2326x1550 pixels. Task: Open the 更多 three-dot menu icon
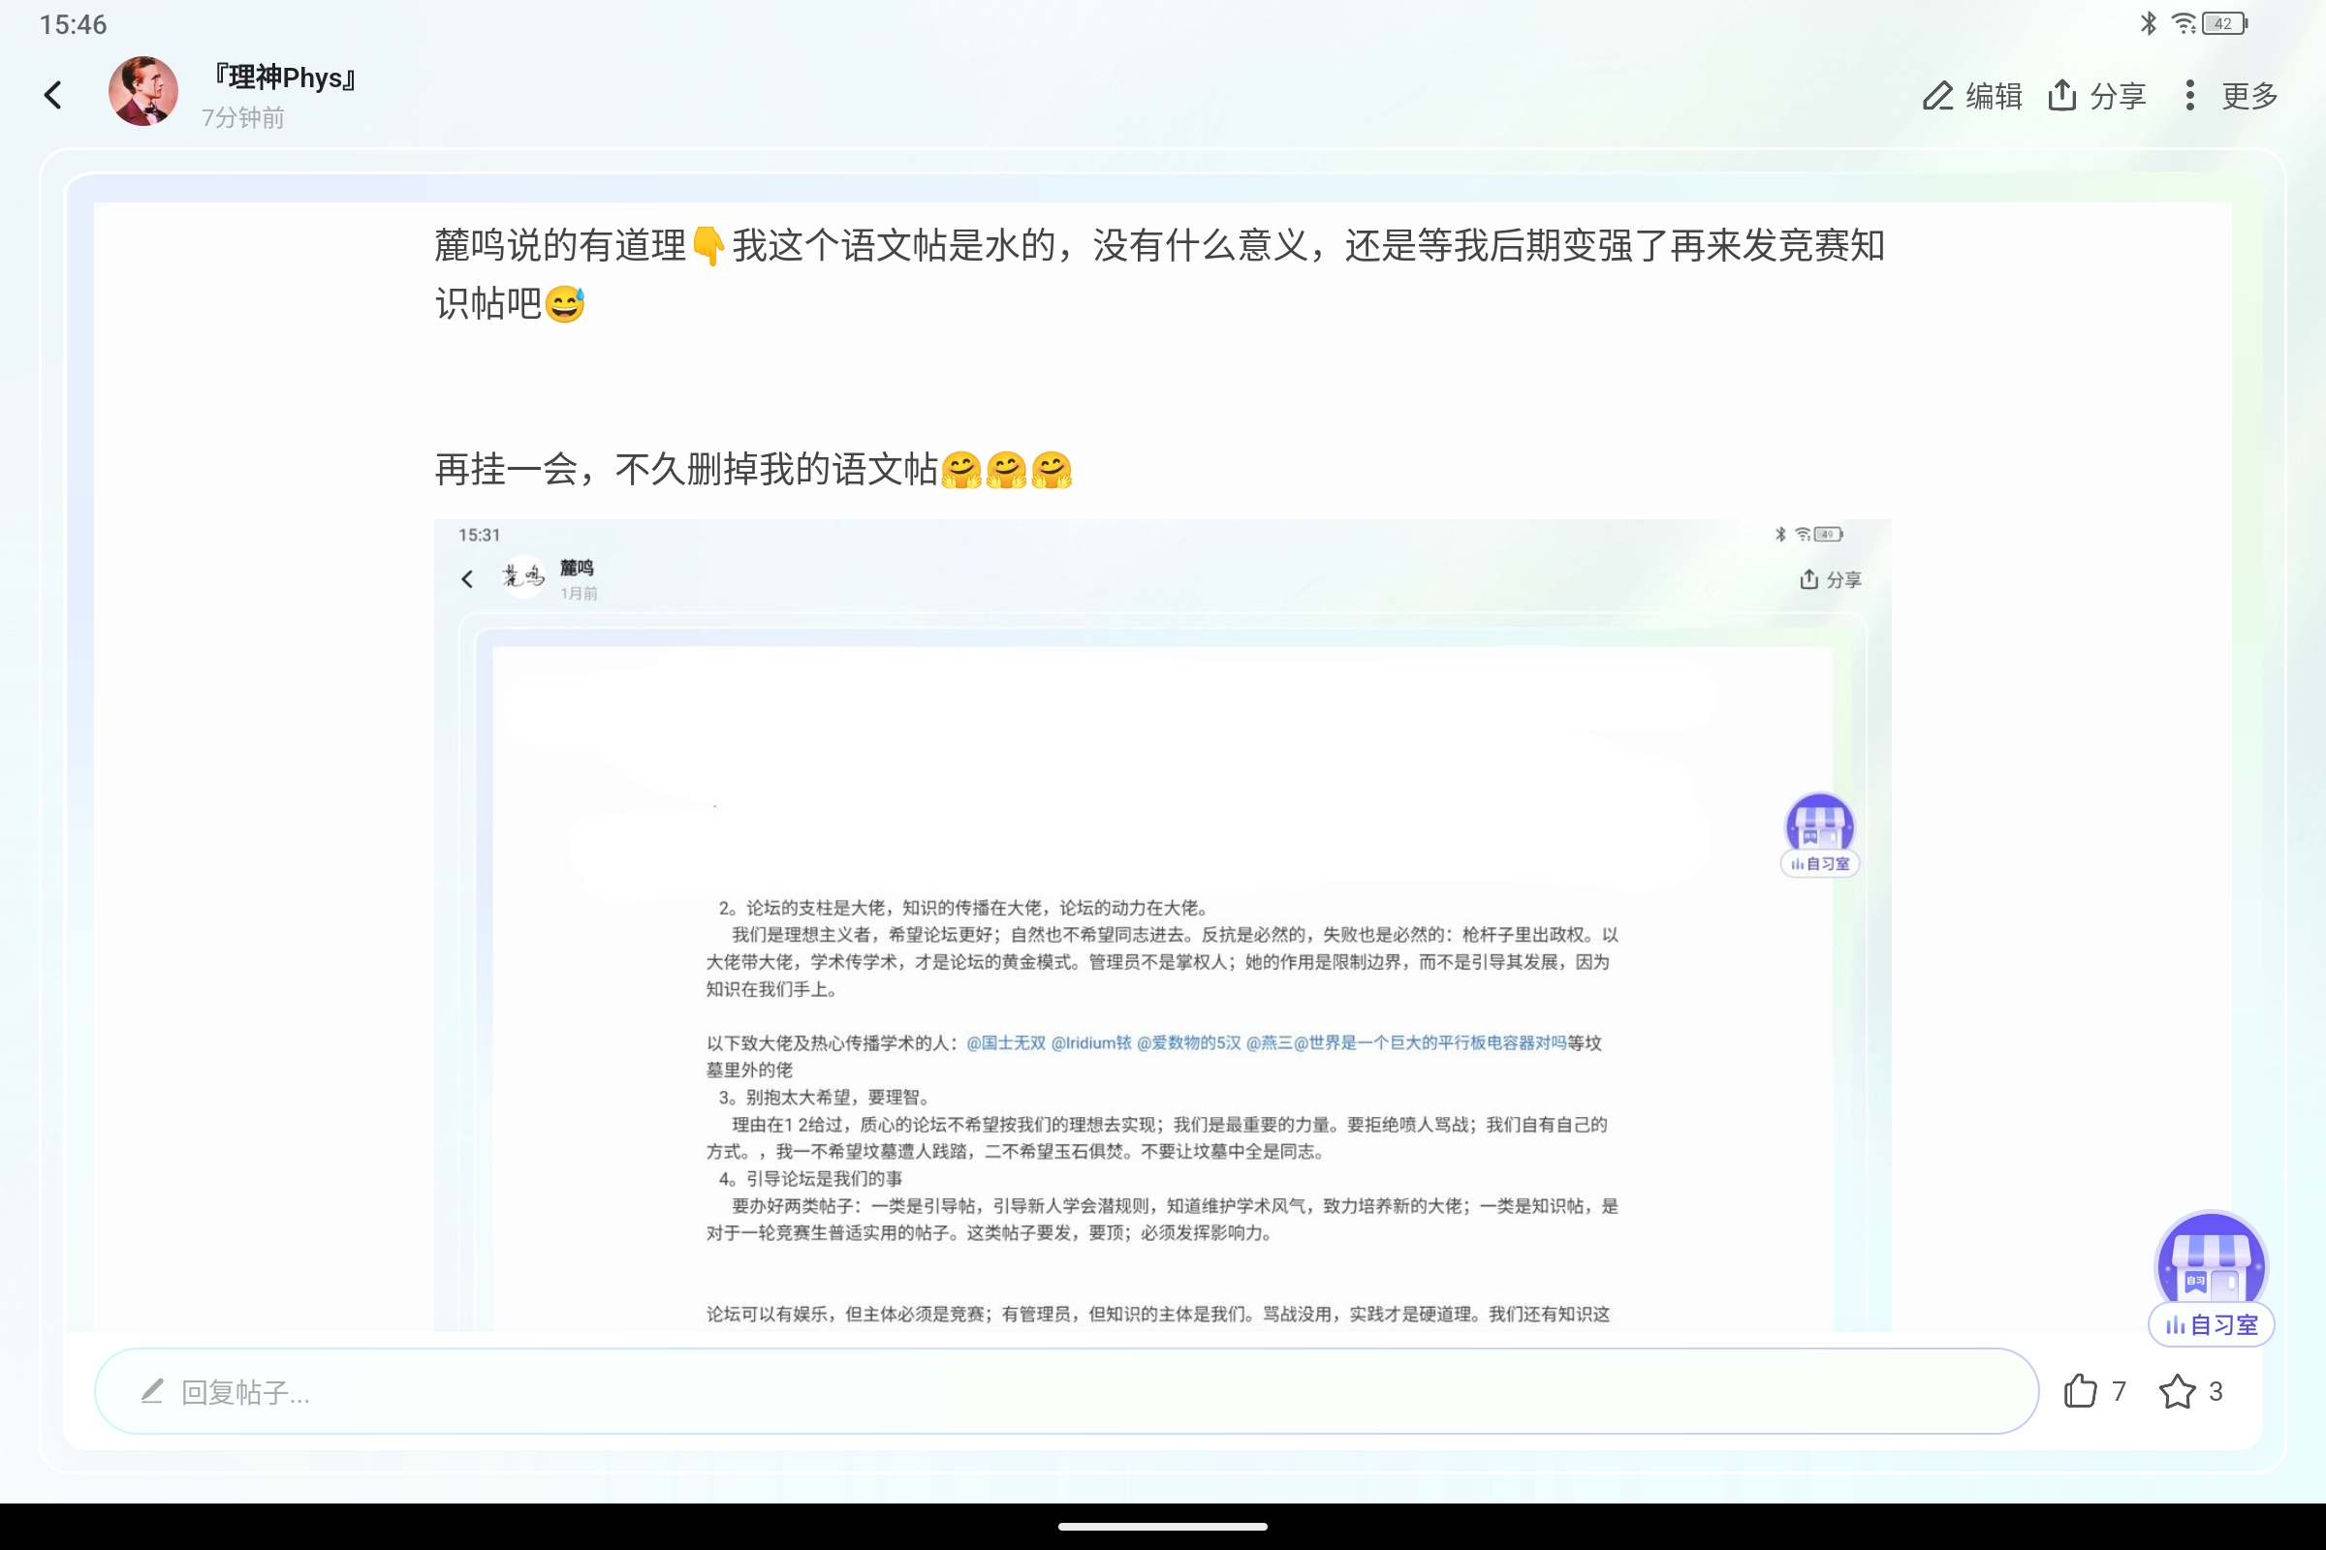click(x=2189, y=95)
